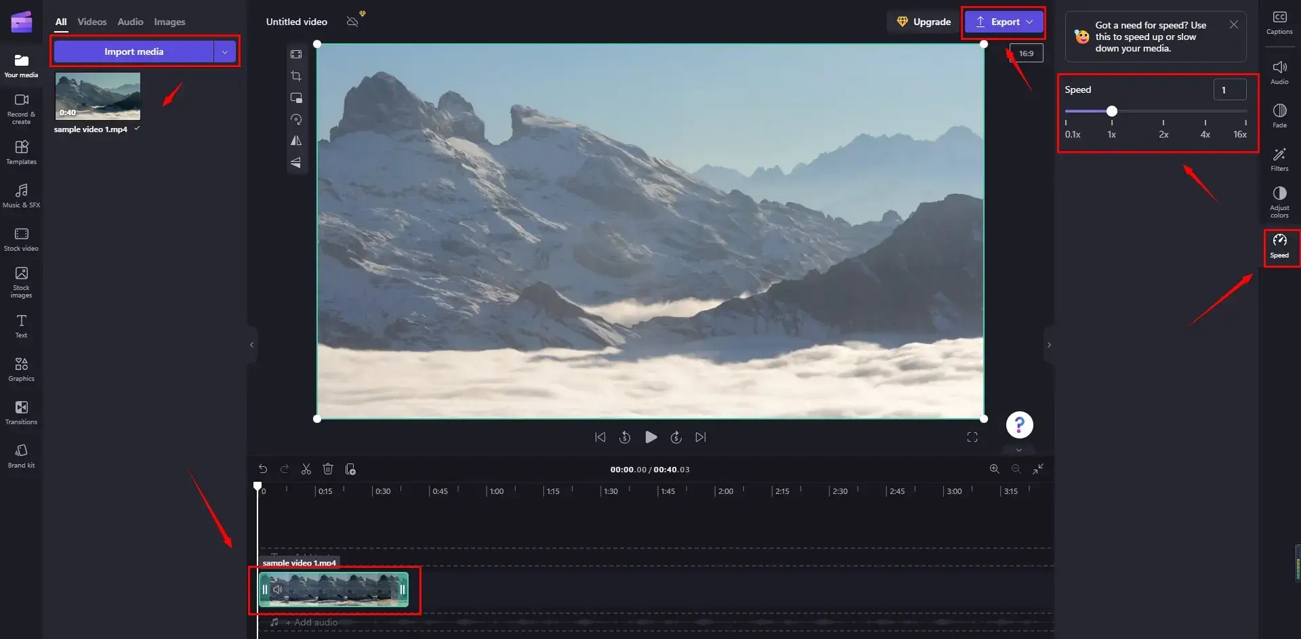Open the Stock images library
The image size is (1301, 639).
click(x=21, y=282)
